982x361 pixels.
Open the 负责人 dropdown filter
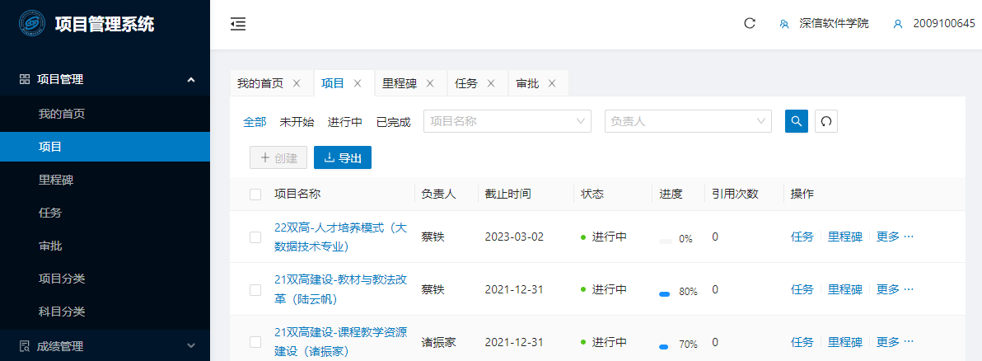[x=688, y=121]
